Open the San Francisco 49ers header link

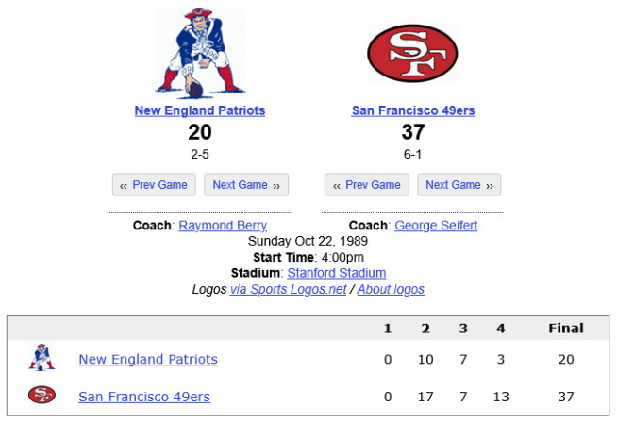(x=413, y=110)
